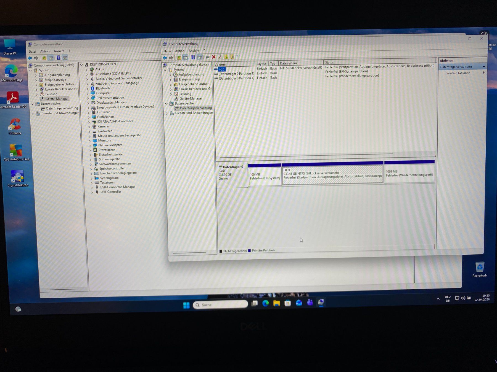This screenshot has height=372, width=497.
Task: Click Weitere Aktionen in Actions pane
Action: pyautogui.click(x=458, y=73)
